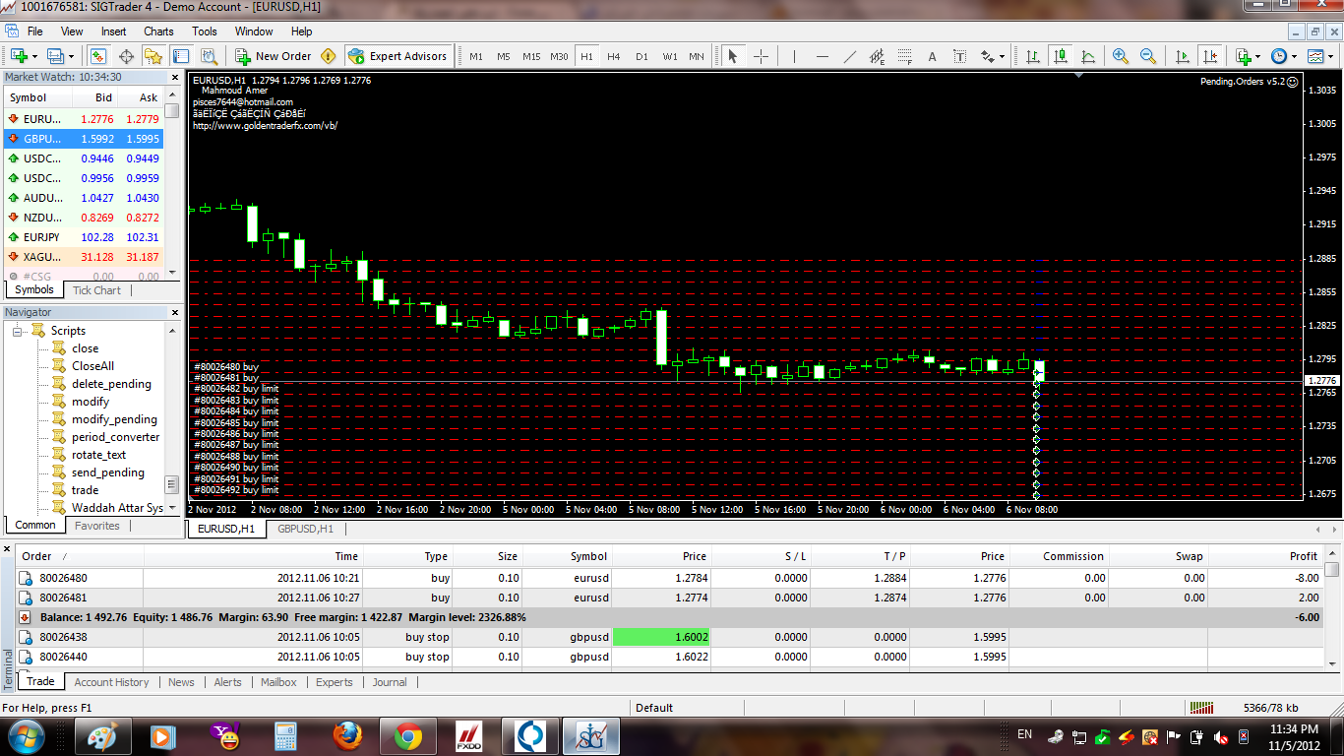Select order 80026438 buy stop row
This screenshot has height=756, width=1344.
click(x=669, y=637)
